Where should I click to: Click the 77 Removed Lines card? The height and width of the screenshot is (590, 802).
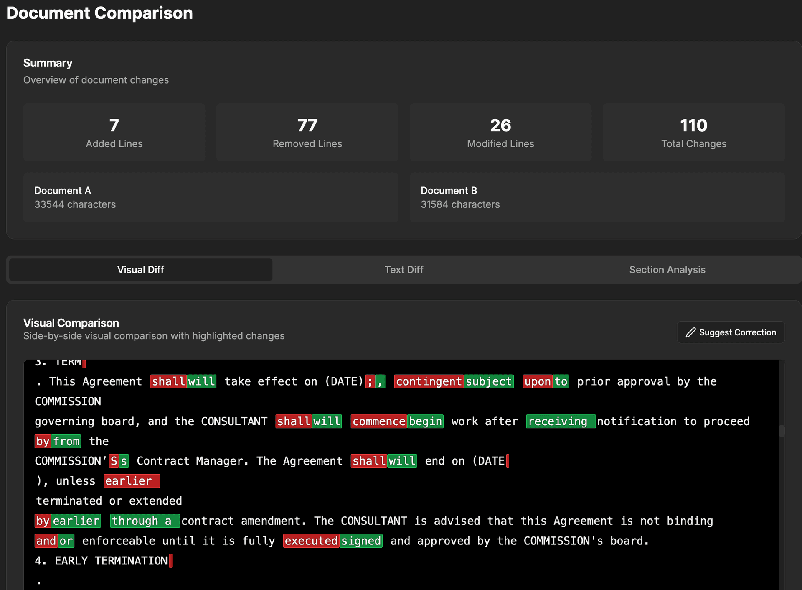coord(307,133)
